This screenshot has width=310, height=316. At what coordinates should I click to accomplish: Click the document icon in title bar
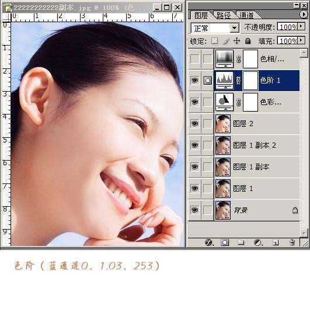(8, 8)
